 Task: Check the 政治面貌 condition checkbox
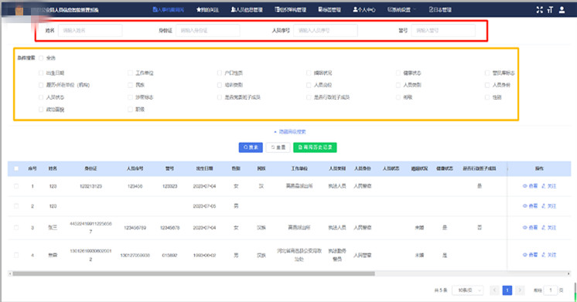coord(41,110)
